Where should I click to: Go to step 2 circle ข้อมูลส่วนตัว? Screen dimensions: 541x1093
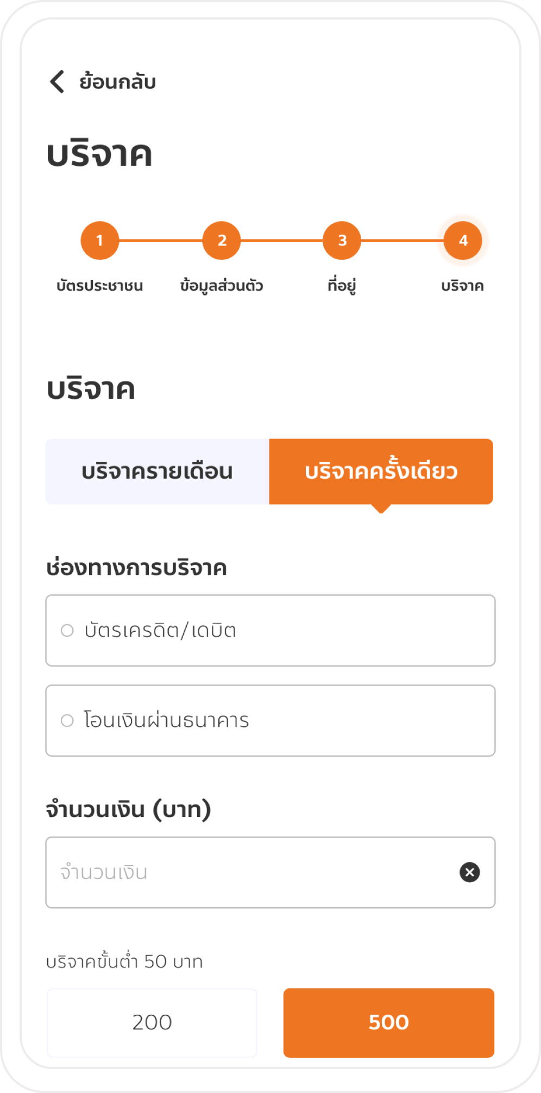(222, 240)
